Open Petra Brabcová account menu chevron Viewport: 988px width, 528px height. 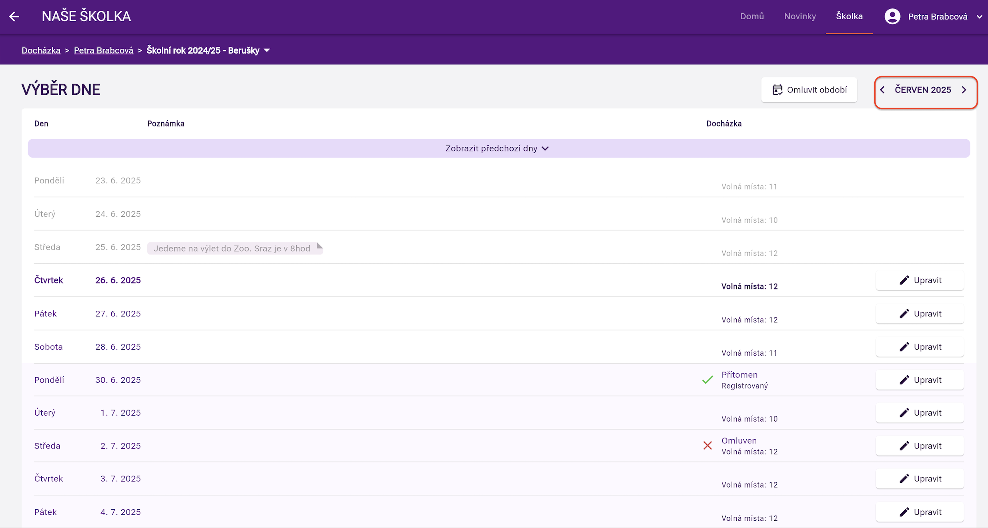point(979,17)
